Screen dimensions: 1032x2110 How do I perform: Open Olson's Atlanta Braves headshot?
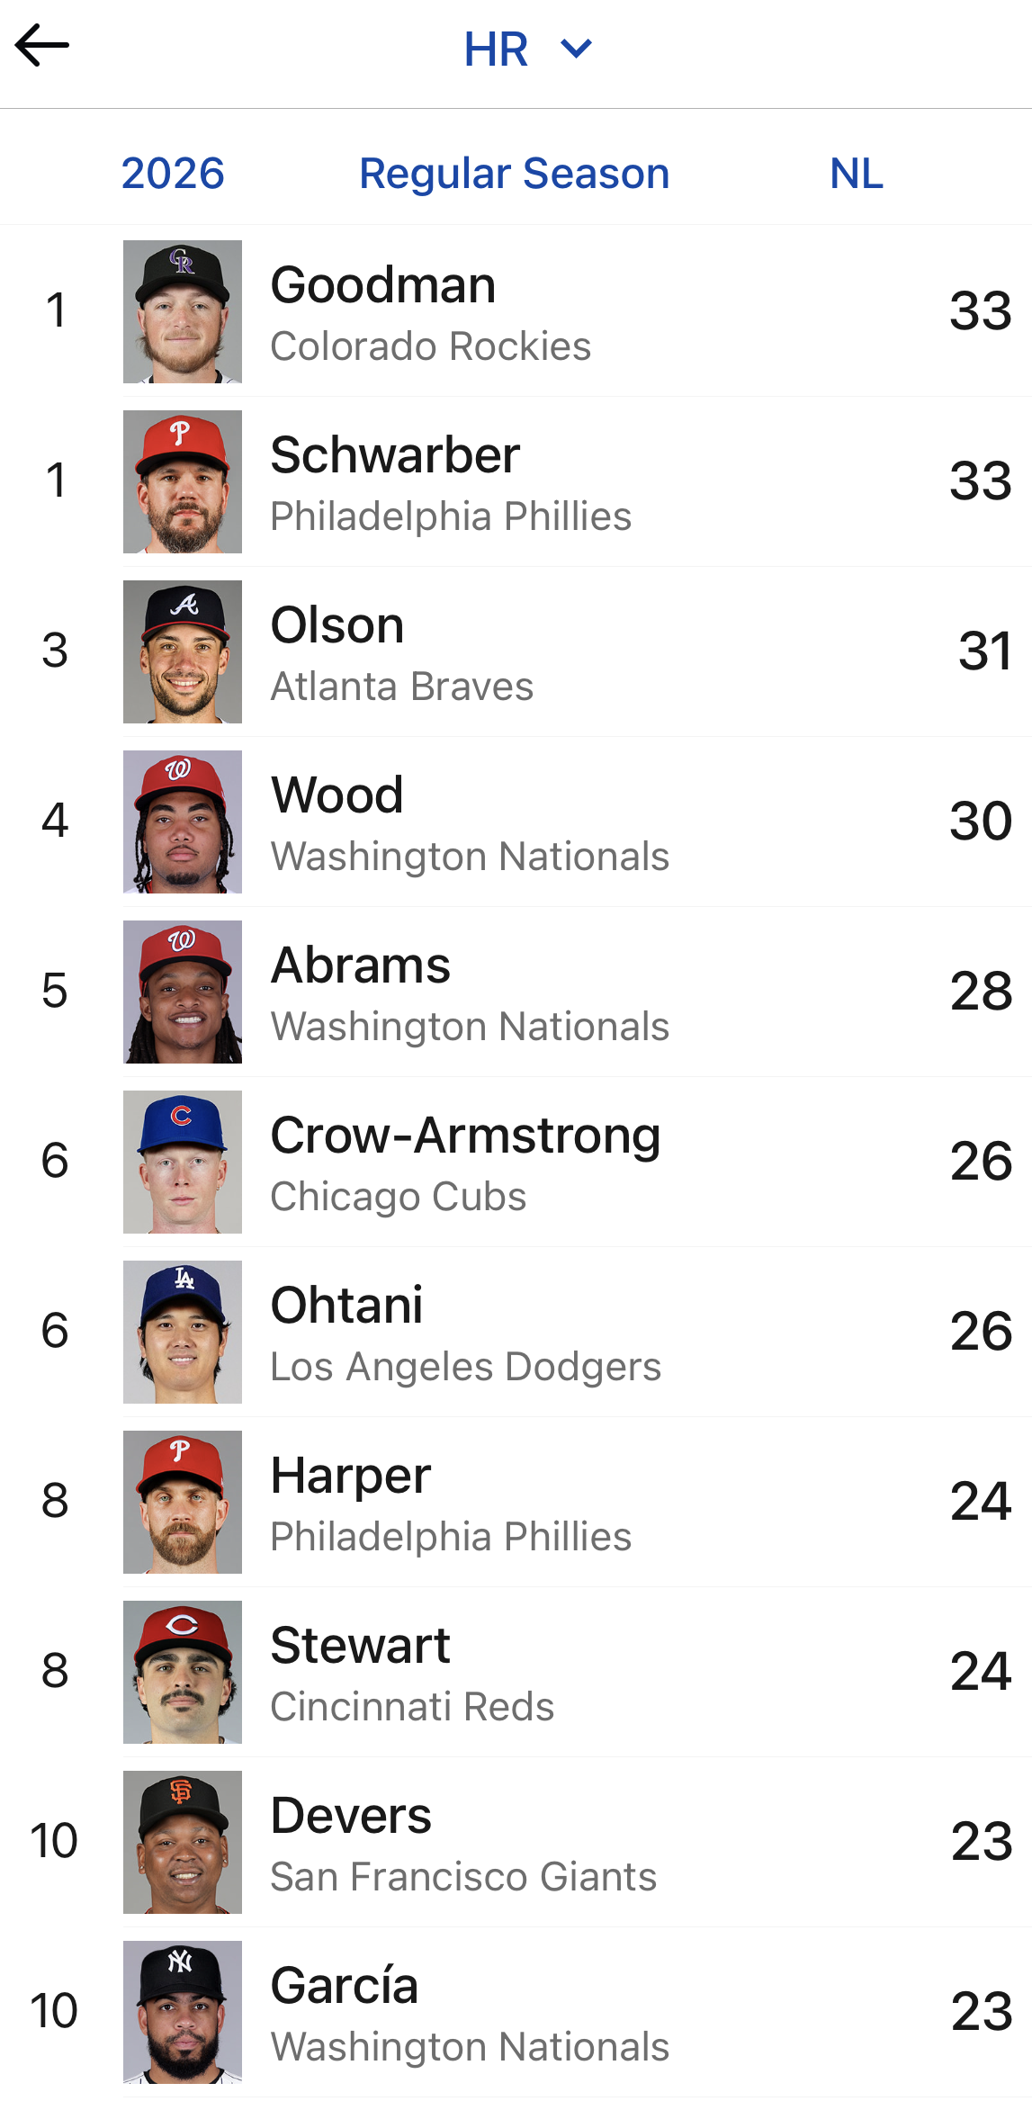[x=183, y=651]
